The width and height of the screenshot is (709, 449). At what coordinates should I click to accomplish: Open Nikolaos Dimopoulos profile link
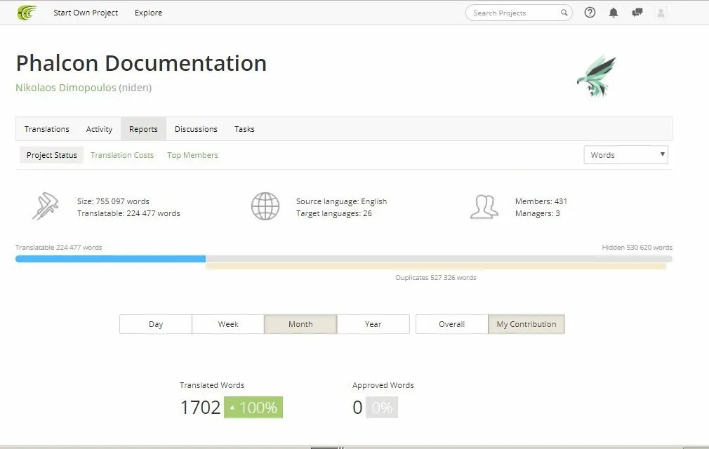[x=65, y=88]
